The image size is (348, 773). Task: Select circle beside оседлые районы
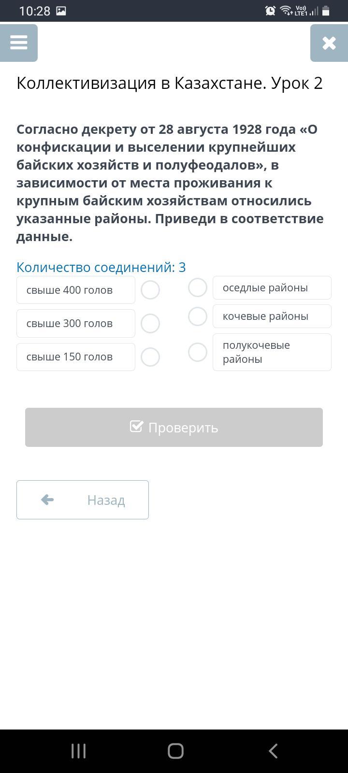[198, 287]
